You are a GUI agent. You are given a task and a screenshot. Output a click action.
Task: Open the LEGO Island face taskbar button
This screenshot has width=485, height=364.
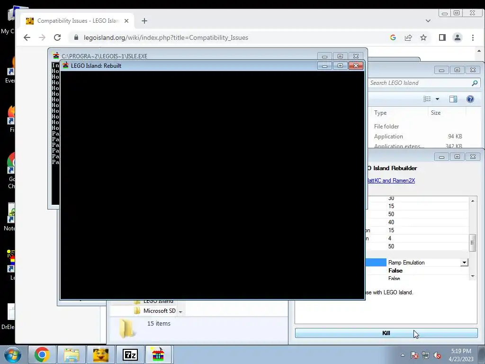pos(101,355)
